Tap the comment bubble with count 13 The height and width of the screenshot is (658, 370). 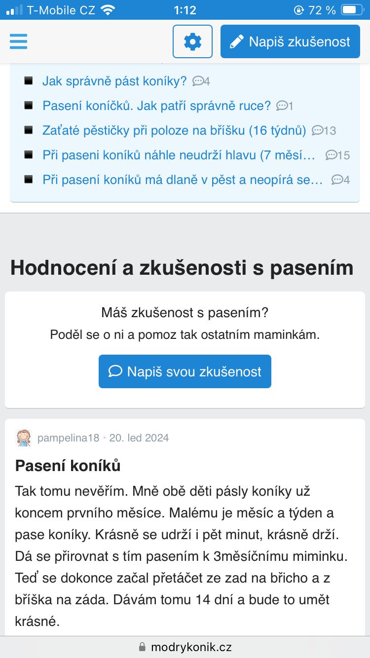coord(324,131)
